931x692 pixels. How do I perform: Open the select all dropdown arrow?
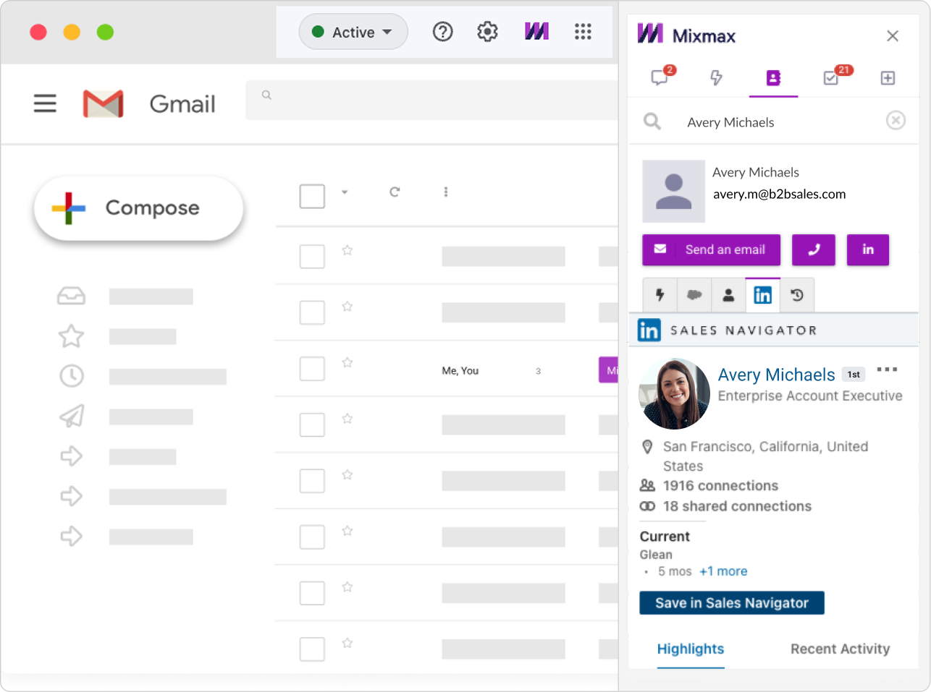(345, 192)
